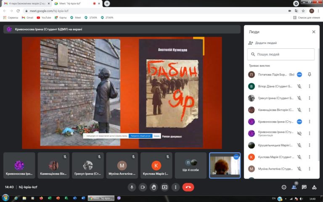Bookmark this page star icon
Image resolution: width=323 pixels, height=202 pixels.
tap(303, 11)
